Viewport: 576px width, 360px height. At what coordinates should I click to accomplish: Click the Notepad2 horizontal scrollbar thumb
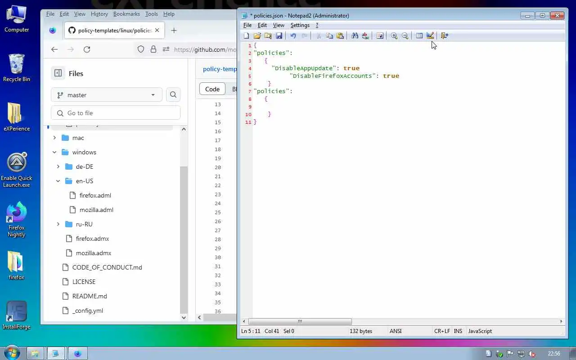click(x=300, y=321)
